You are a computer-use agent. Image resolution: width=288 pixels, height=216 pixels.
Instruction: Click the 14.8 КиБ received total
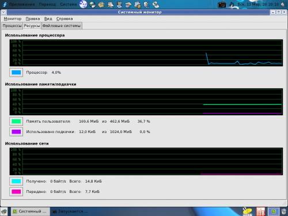[93, 181]
